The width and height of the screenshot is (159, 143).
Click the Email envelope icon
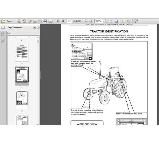(51, 21)
